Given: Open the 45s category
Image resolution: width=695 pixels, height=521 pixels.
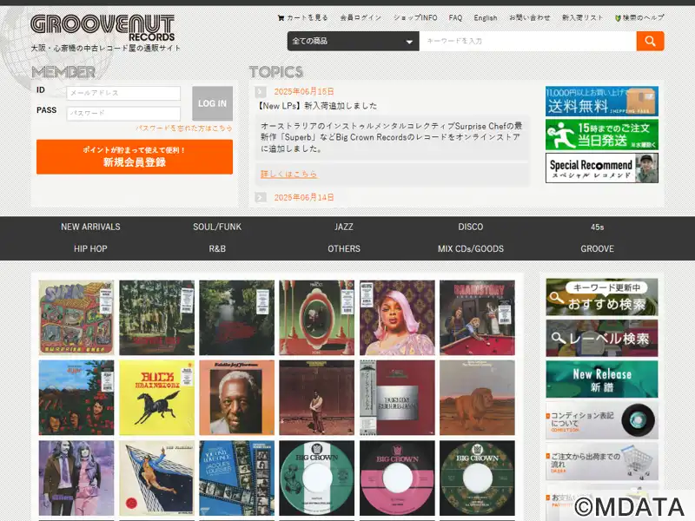Looking at the screenshot, I should click(597, 227).
